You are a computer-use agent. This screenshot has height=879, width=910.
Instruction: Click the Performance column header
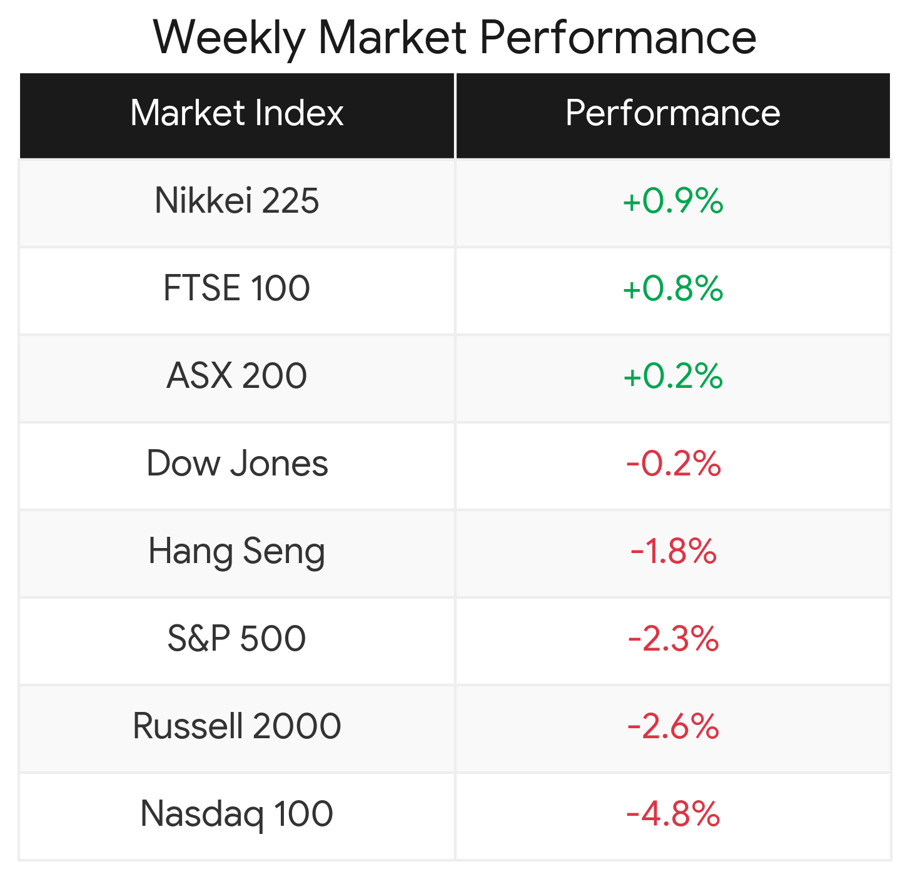(673, 113)
